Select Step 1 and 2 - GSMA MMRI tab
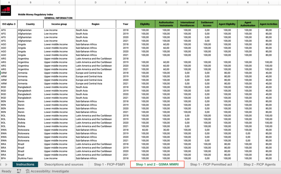281x174 pixels. (157, 164)
